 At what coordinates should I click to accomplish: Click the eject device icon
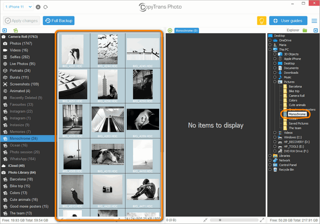click(38, 7)
